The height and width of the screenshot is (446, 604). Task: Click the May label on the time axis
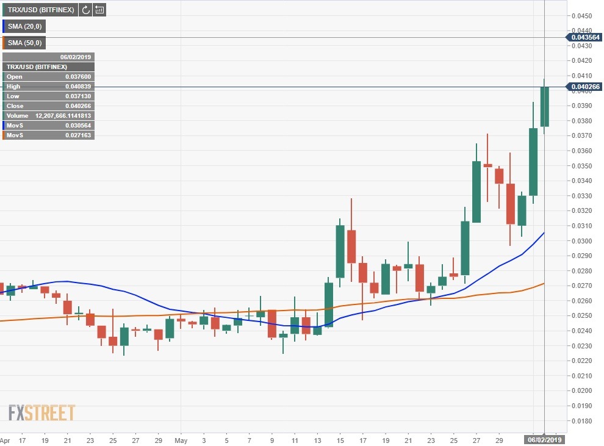181,439
